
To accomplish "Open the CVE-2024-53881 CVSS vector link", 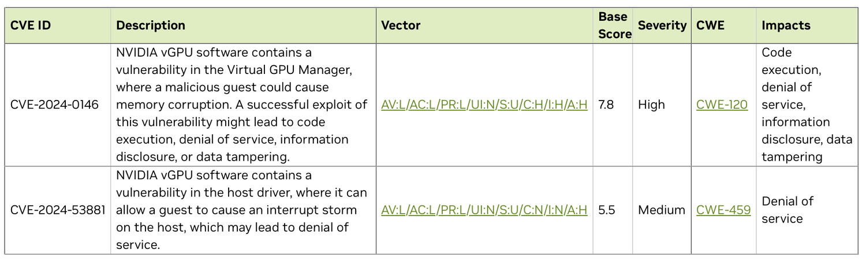I will pyautogui.click(x=484, y=210).
